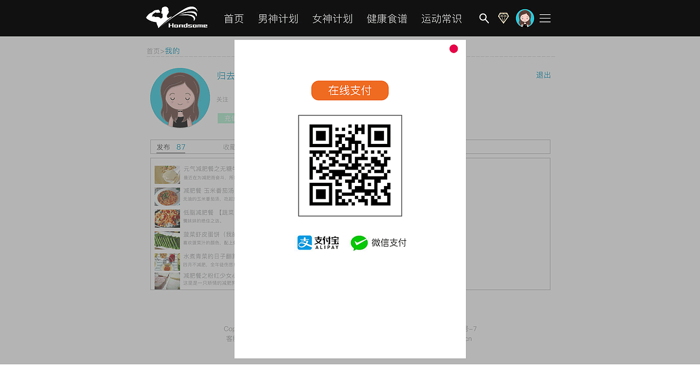Select Alipay payment option
Screen dimensions: 700x365
318,242
